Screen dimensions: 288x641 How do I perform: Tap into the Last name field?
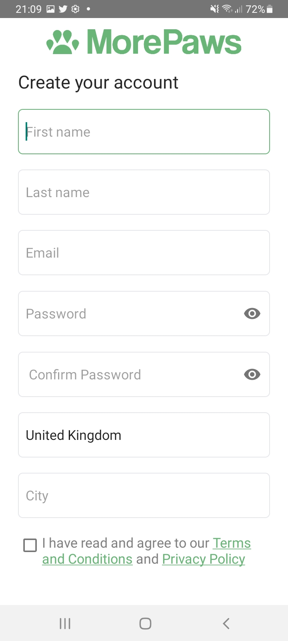pyautogui.click(x=144, y=192)
